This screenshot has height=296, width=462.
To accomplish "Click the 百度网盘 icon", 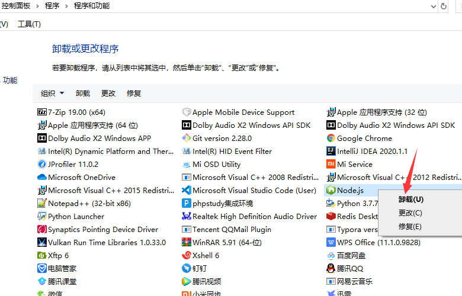I will coord(331,255).
